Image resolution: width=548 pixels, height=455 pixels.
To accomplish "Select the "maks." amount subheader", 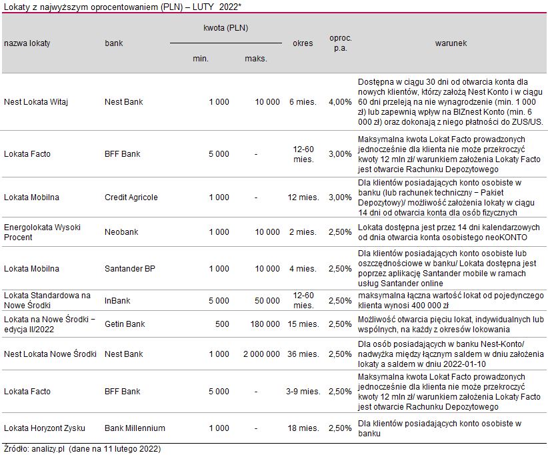I will 256,59.
